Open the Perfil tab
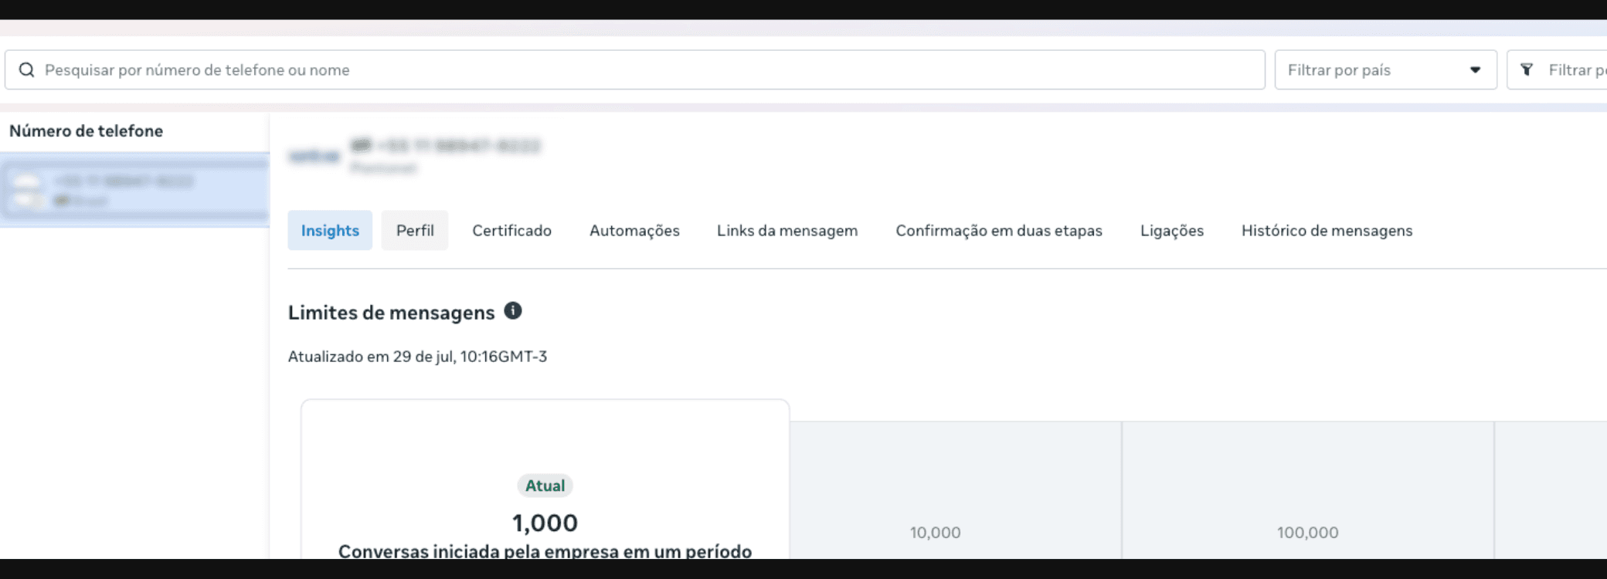The width and height of the screenshot is (1607, 579). click(415, 230)
